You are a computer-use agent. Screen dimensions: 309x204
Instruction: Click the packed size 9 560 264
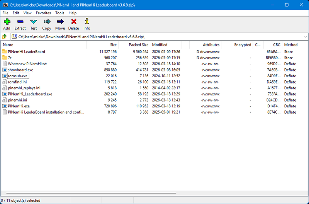[x=141, y=52]
